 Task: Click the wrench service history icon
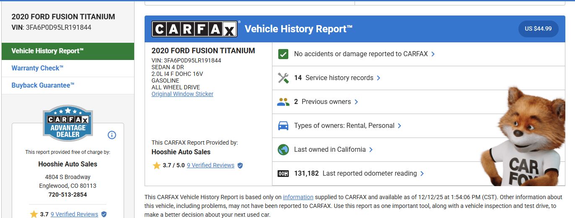click(283, 78)
